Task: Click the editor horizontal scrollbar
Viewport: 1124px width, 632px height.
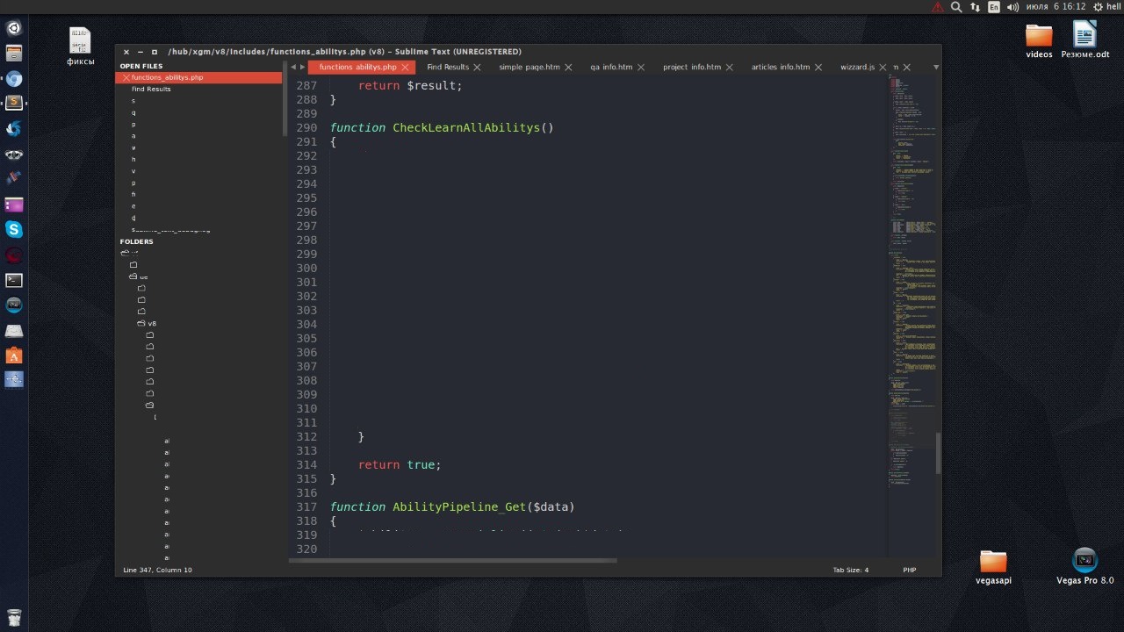Action: coord(453,560)
